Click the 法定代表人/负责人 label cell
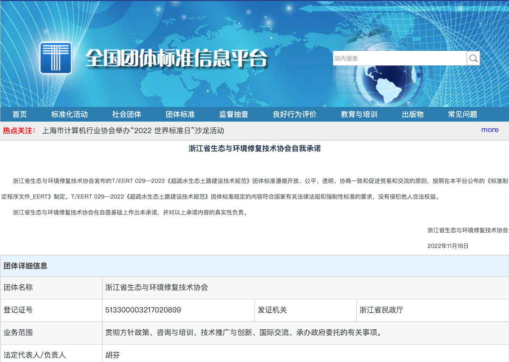Screen dimensions: 509x362 (x=51, y=353)
